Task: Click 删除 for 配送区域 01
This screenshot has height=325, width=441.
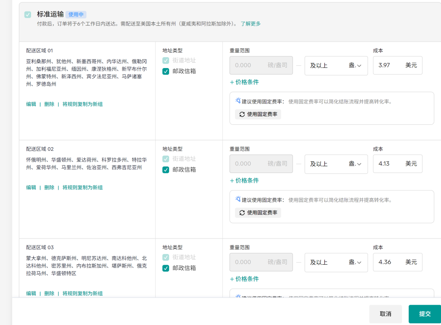Action: tap(49, 104)
